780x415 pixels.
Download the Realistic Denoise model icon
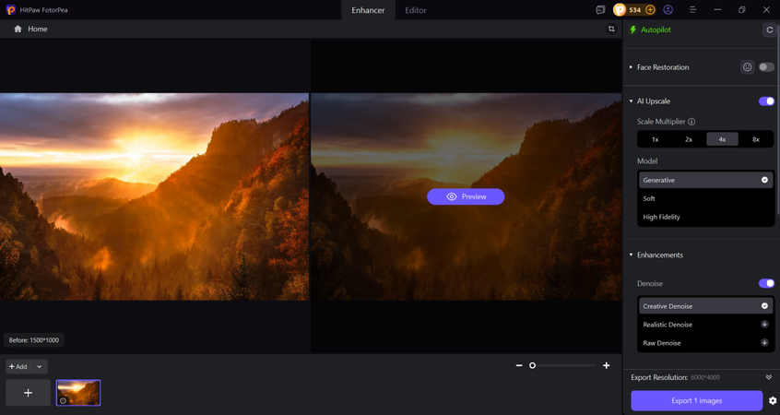[764, 324]
